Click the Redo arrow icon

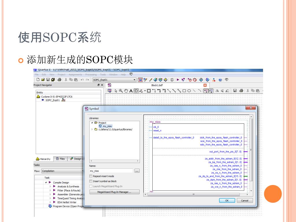87,80
